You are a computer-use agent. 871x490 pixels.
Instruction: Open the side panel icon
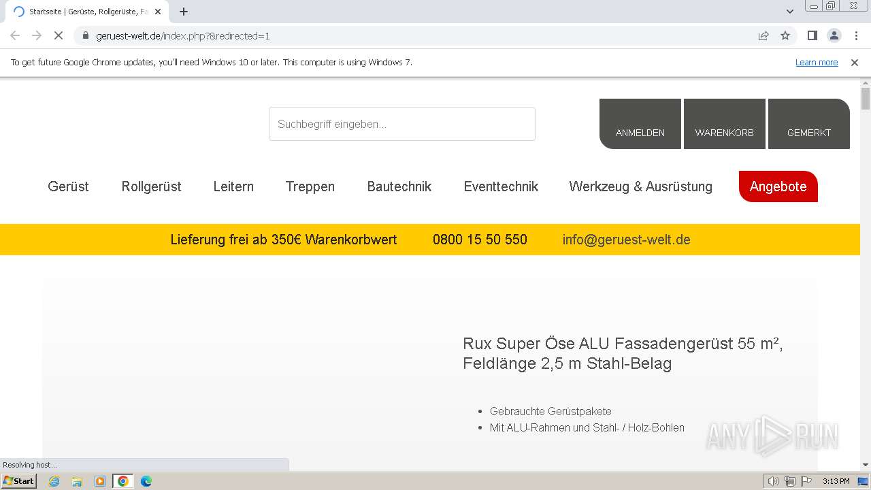(x=812, y=36)
